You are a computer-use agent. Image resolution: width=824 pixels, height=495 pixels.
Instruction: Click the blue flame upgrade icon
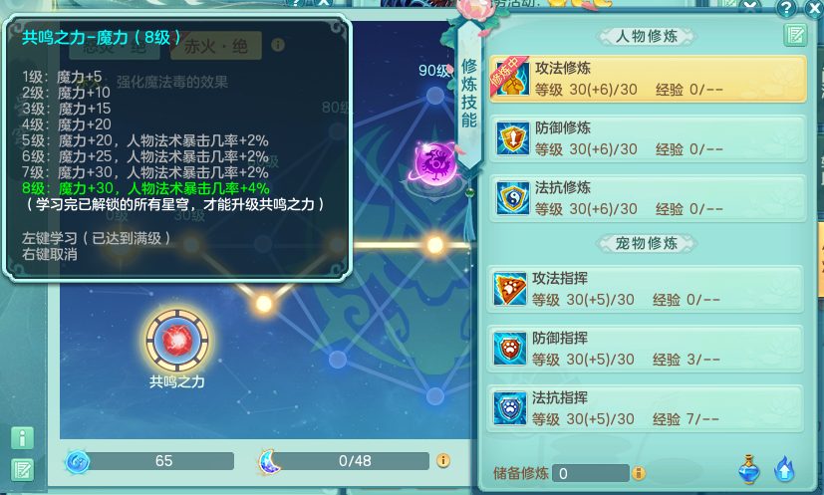click(x=784, y=469)
